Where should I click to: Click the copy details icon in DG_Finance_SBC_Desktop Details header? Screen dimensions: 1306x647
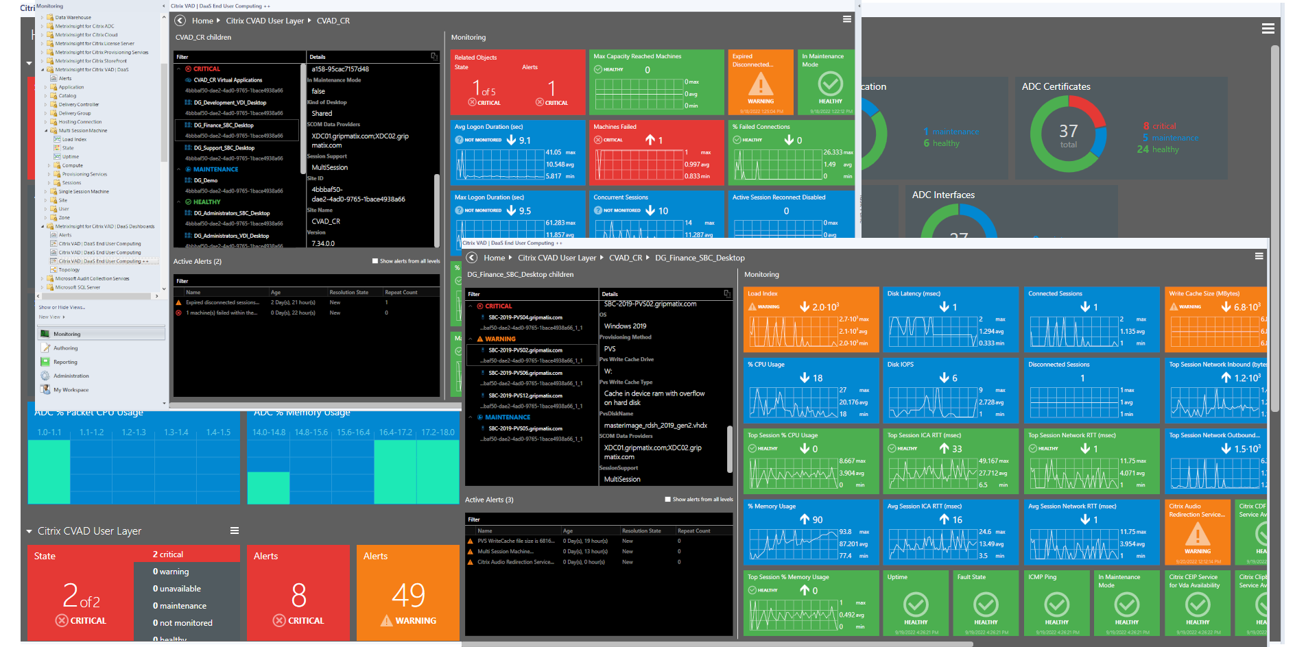(x=727, y=293)
